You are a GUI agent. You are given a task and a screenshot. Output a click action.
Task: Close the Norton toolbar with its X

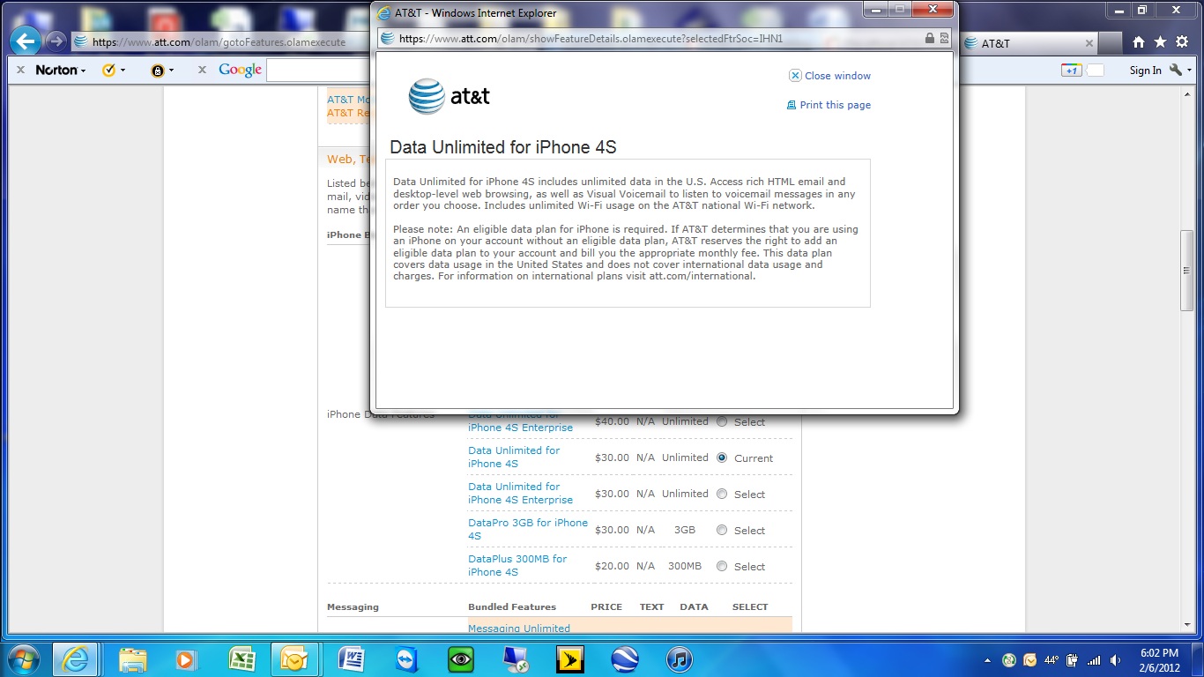[20, 70]
